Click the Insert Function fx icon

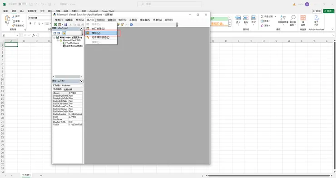click(34, 35)
